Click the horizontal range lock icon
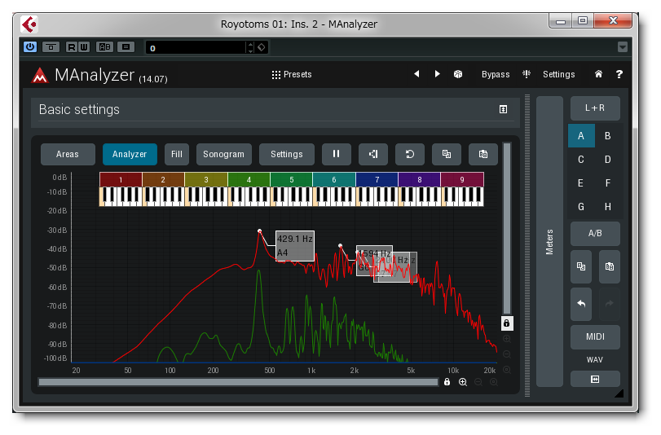This screenshot has height=435, width=661. [447, 382]
